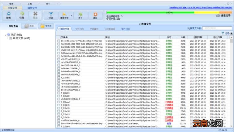Screen dimensions: 234x132
Task: Click the file list scrollbar down arrow
Action: 231,126
